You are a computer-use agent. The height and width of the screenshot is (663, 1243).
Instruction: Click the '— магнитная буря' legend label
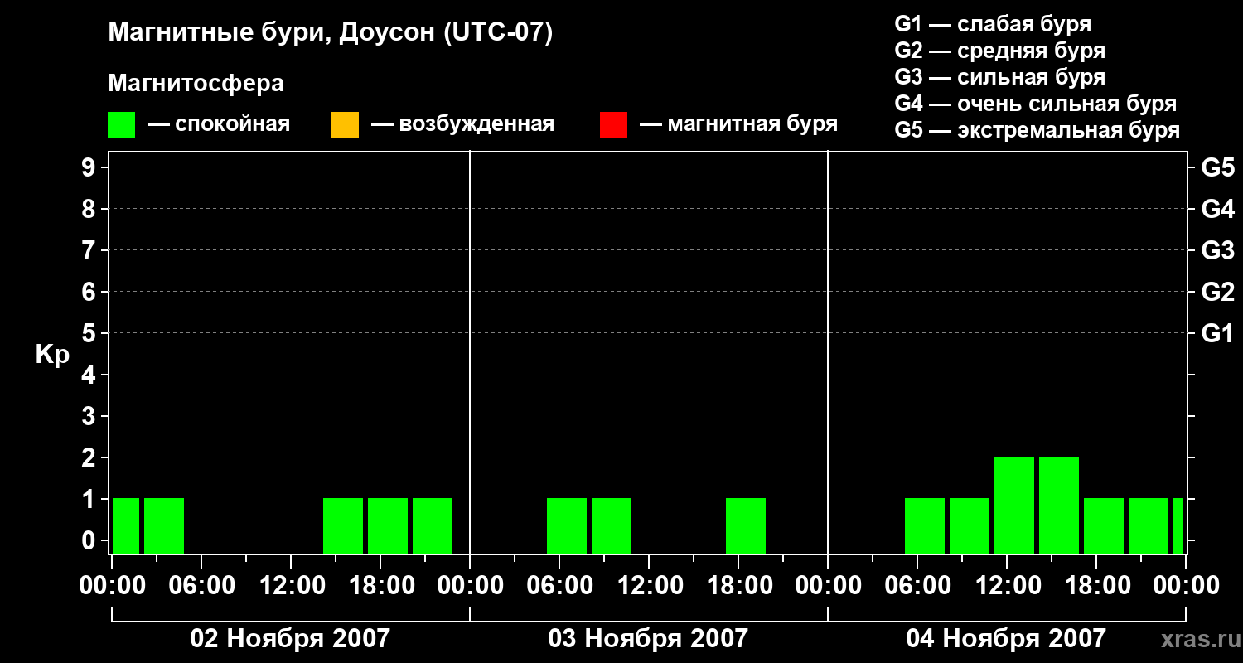[738, 124]
